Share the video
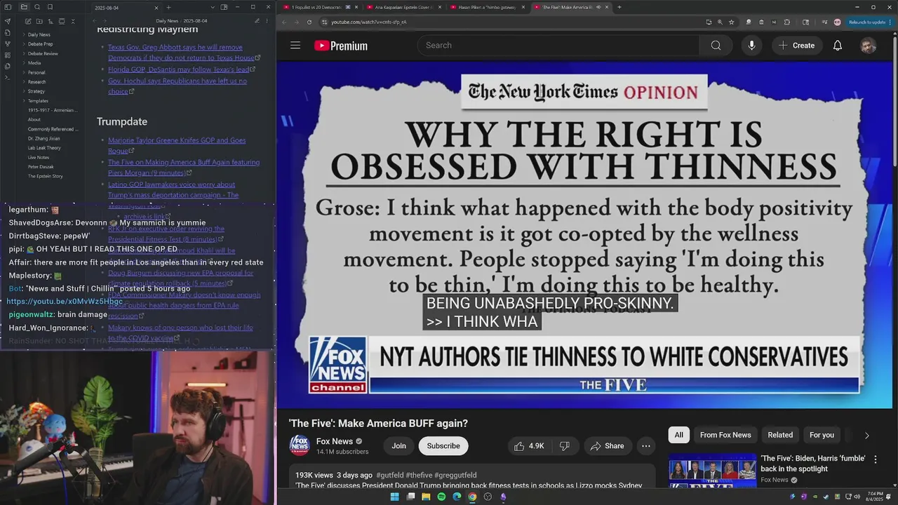The width and height of the screenshot is (898, 505). (x=608, y=446)
